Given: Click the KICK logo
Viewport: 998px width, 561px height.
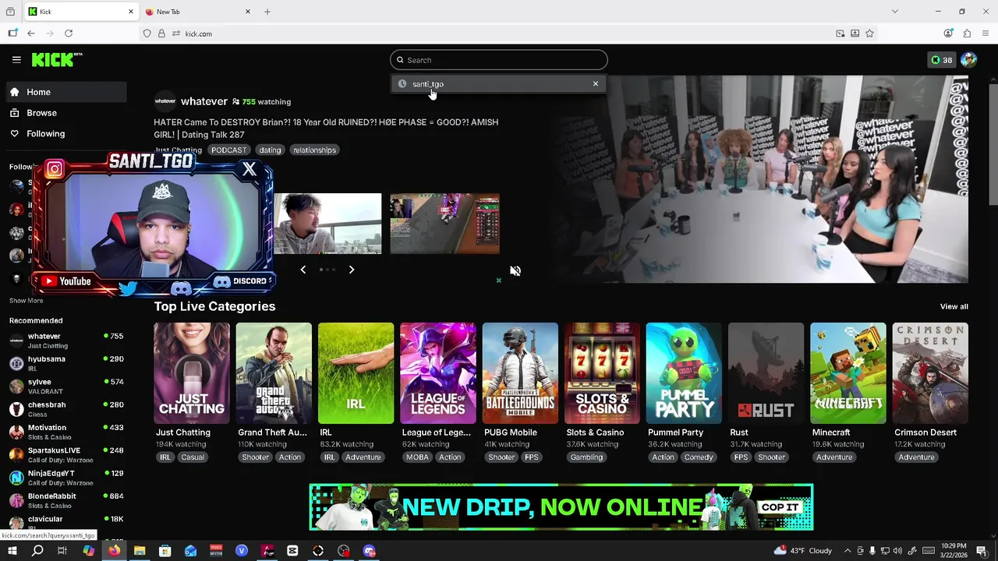Looking at the screenshot, I should [56, 60].
